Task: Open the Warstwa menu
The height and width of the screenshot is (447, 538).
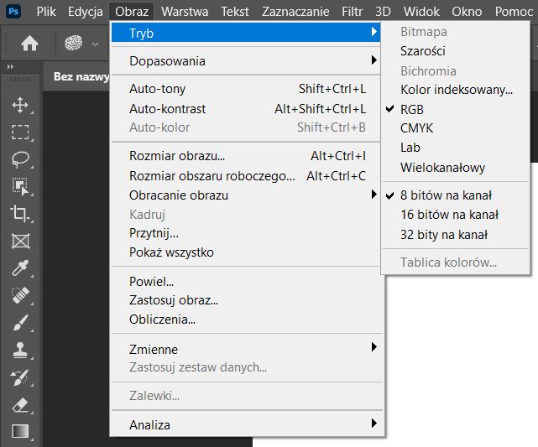Action: click(x=185, y=12)
